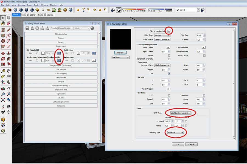Pick the Pan hand tool
This screenshot has height=164, width=247.
coord(9,89)
